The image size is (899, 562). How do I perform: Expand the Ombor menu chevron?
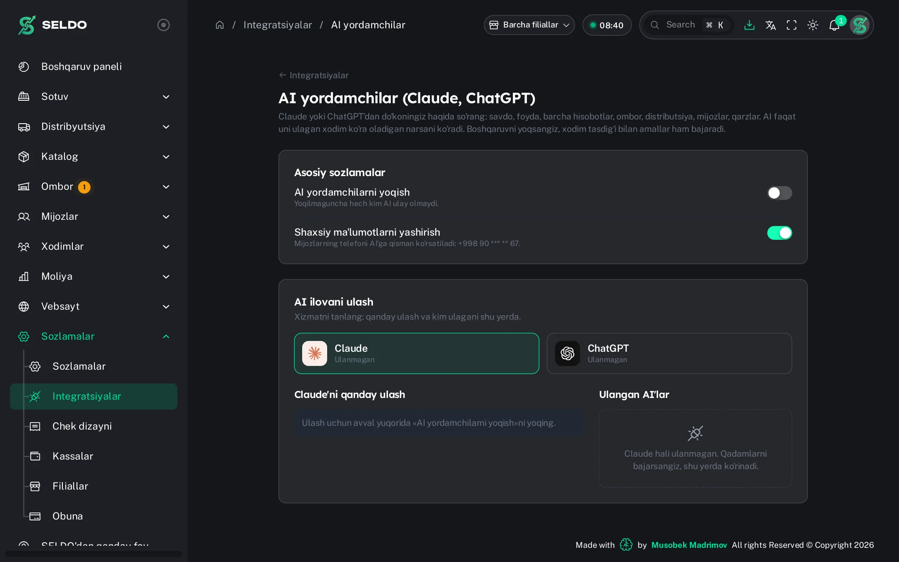tap(166, 187)
